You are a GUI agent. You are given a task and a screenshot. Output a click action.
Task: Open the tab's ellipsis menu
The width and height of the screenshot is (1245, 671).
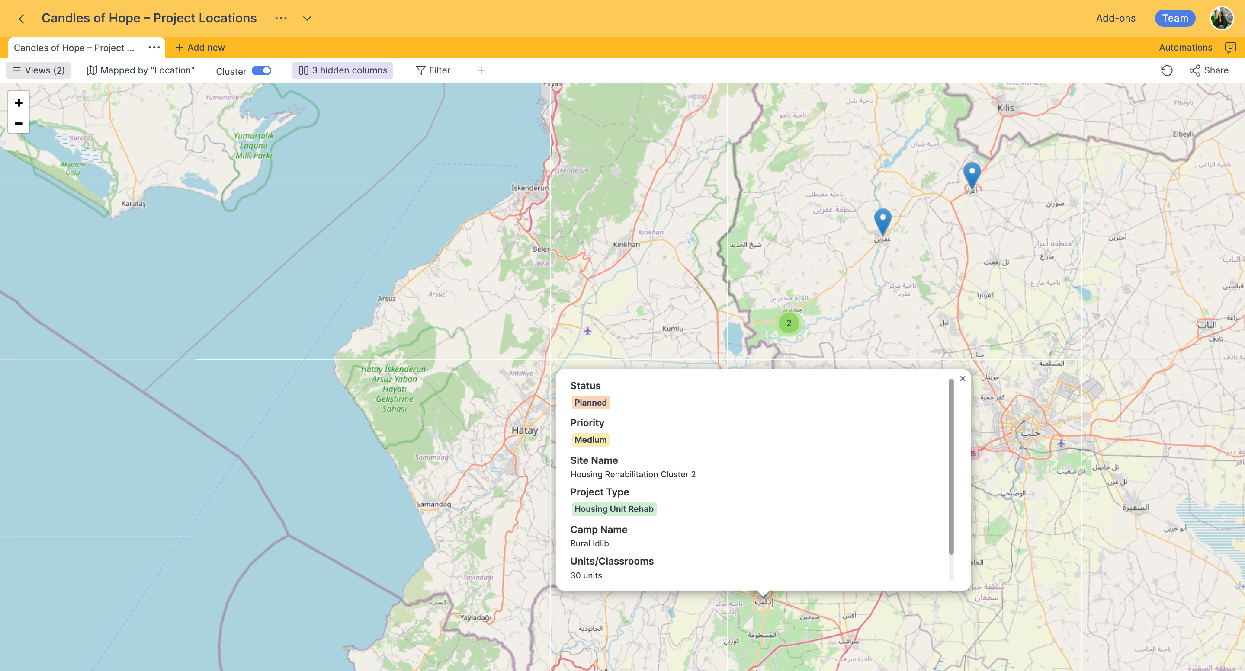pyautogui.click(x=154, y=47)
